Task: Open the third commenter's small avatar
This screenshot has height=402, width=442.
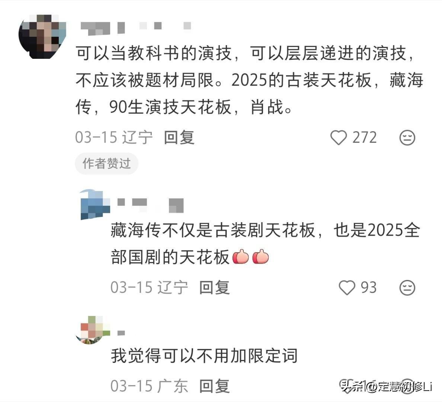Action: (x=93, y=330)
